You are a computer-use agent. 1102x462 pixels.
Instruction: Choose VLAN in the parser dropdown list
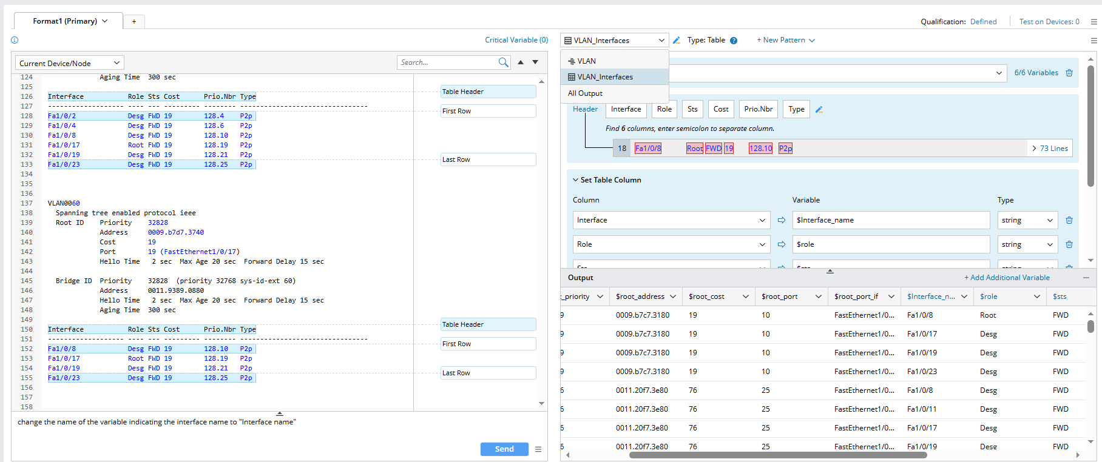586,61
